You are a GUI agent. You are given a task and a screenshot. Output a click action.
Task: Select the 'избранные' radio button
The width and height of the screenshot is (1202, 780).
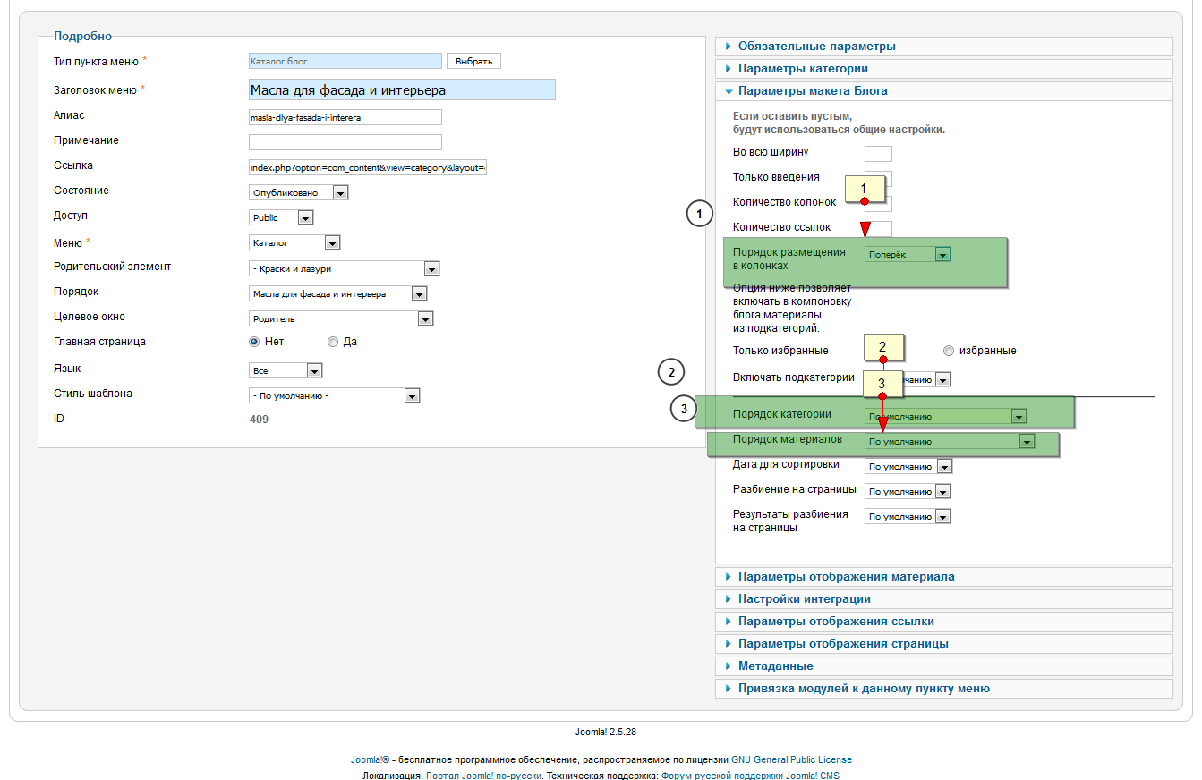(950, 351)
